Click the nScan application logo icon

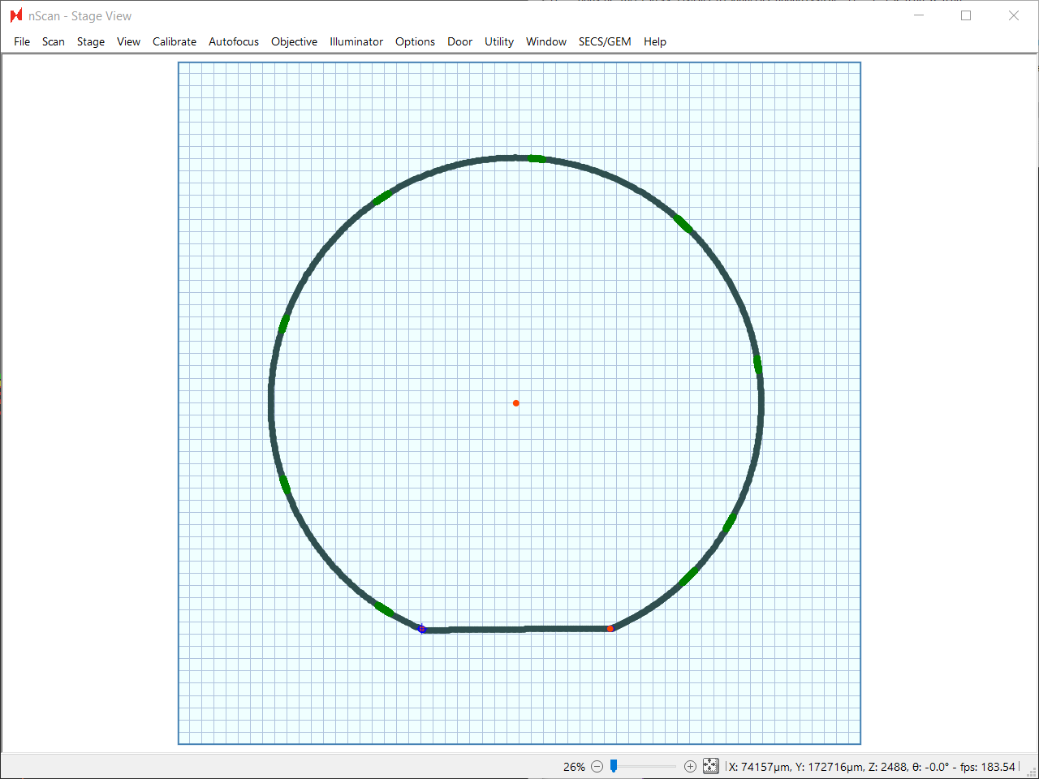(16, 15)
